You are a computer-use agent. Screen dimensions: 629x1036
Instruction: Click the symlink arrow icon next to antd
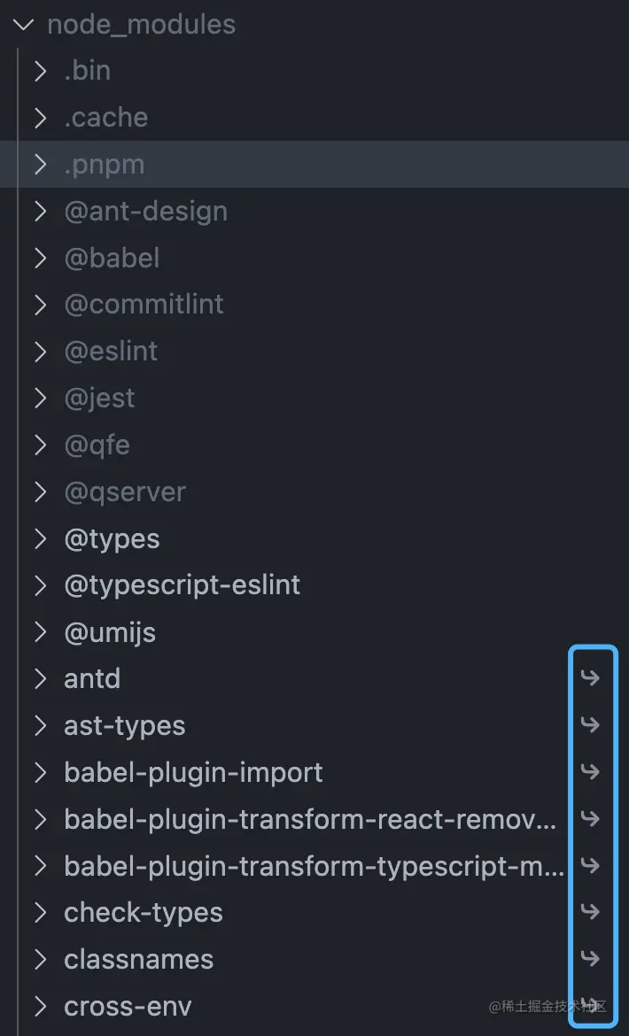[x=591, y=678]
